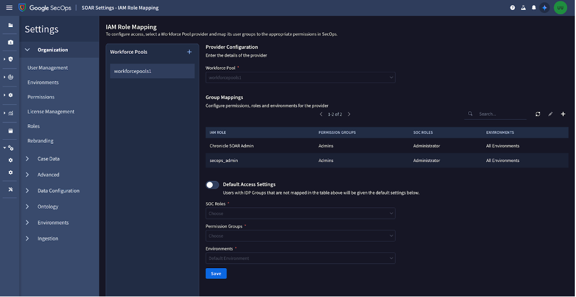Expand the Case Data section
The width and height of the screenshot is (576, 297).
[48, 159]
